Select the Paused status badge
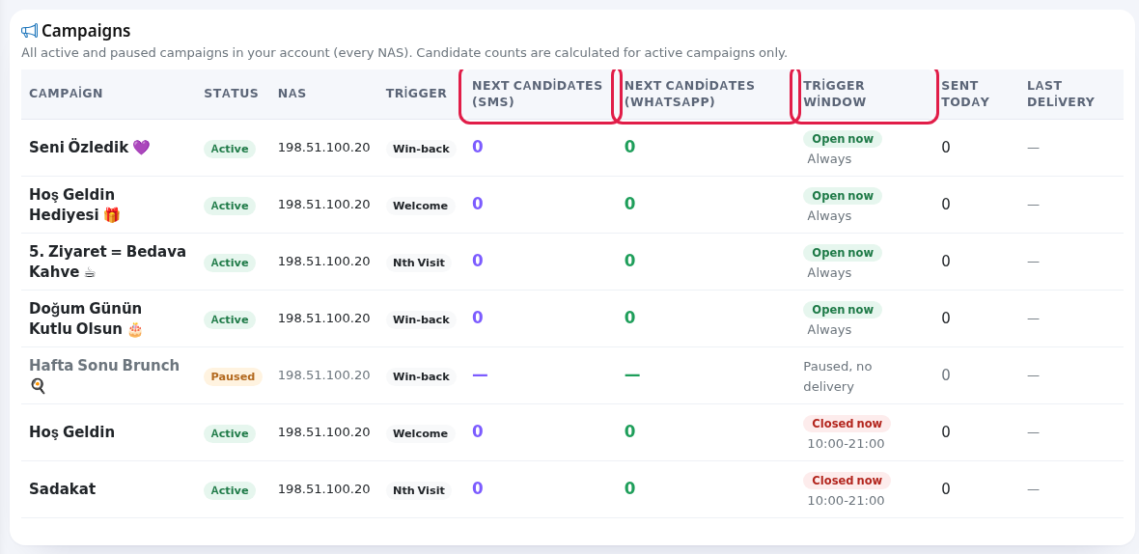 (233, 376)
